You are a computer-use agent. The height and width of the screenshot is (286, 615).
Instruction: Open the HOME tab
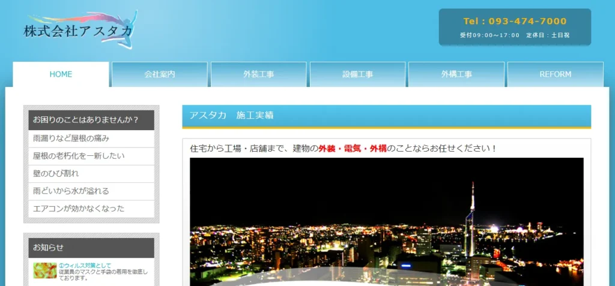pyautogui.click(x=61, y=74)
